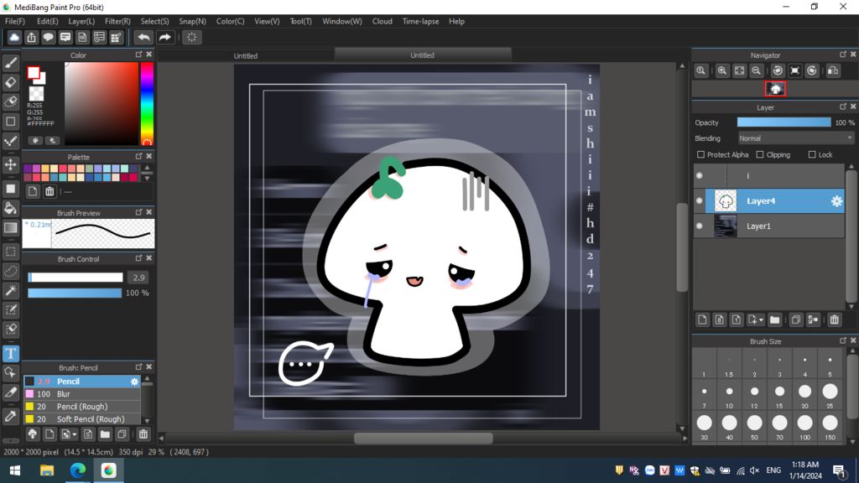Image resolution: width=859 pixels, height=483 pixels.
Task: Zoom out using Navigator minus magnifier
Action: point(756,70)
